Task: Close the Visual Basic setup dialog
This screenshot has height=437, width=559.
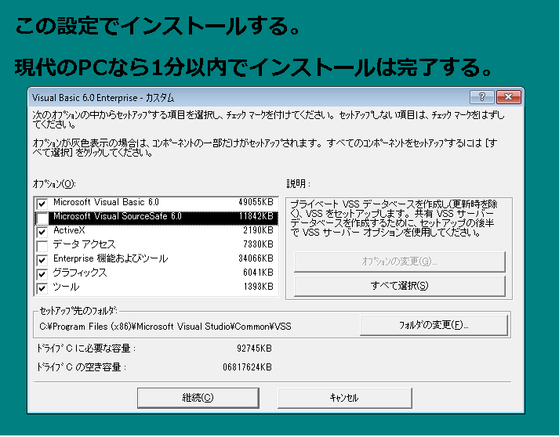Action: click(x=508, y=97)
